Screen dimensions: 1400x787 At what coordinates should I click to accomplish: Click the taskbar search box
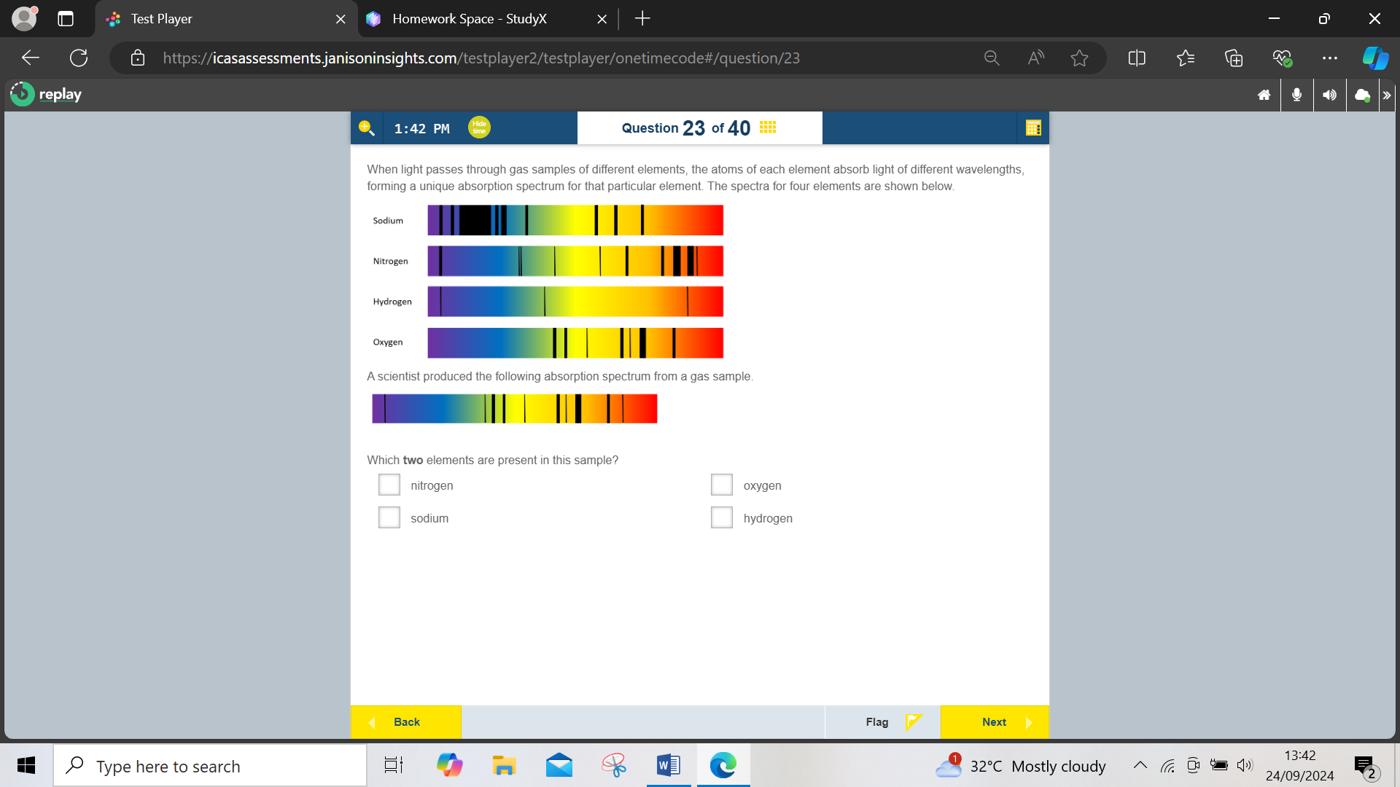tap(210, 766)
